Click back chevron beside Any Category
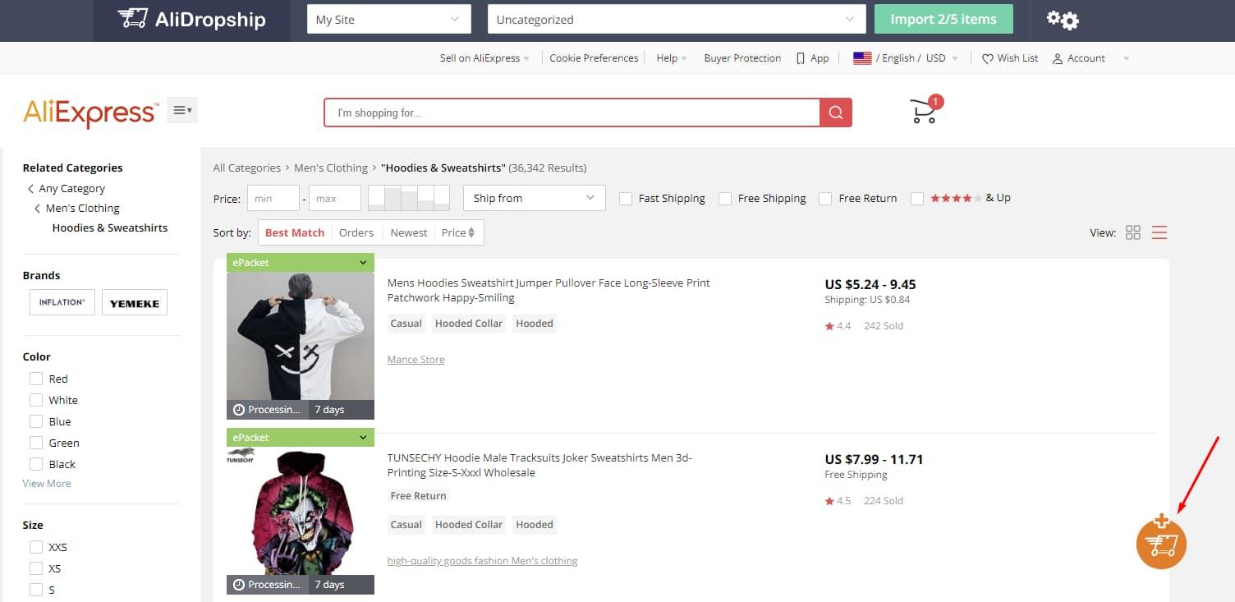Screen dimensions: 1235x602 30,189
